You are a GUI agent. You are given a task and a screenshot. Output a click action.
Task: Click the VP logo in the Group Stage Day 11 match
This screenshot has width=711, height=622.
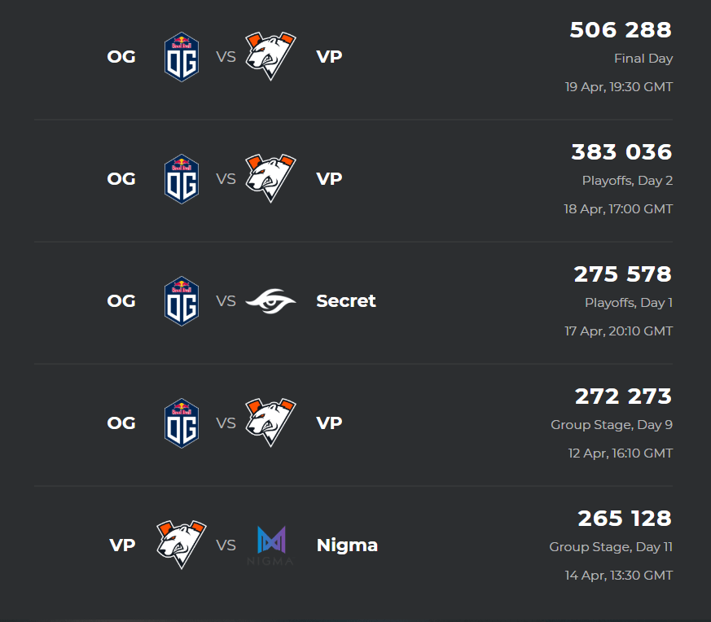pos(182,545)
